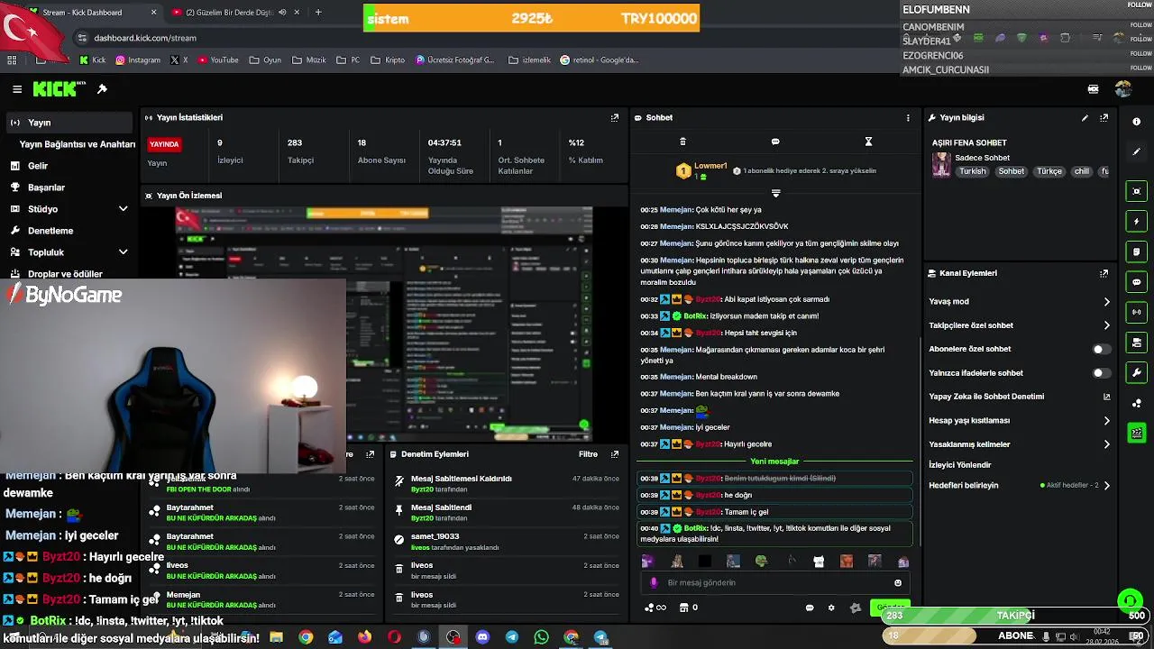Click the stream preview thumbnail
This screenshot has height=649, width=1154.
tap(384, 324)
